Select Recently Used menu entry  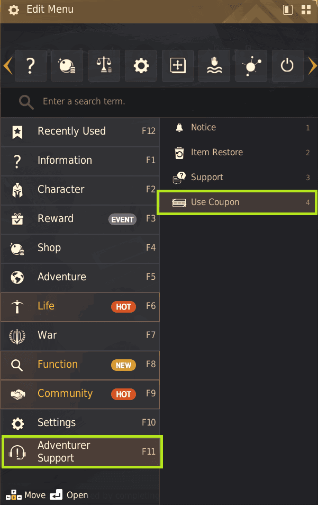click(x=80, y=131)
